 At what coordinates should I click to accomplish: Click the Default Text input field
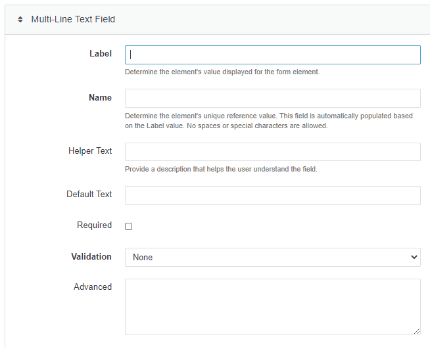[x=272, y=195]
